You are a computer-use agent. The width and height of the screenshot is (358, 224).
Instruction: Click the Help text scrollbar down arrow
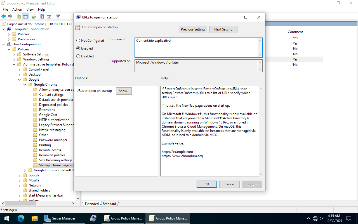261,174
